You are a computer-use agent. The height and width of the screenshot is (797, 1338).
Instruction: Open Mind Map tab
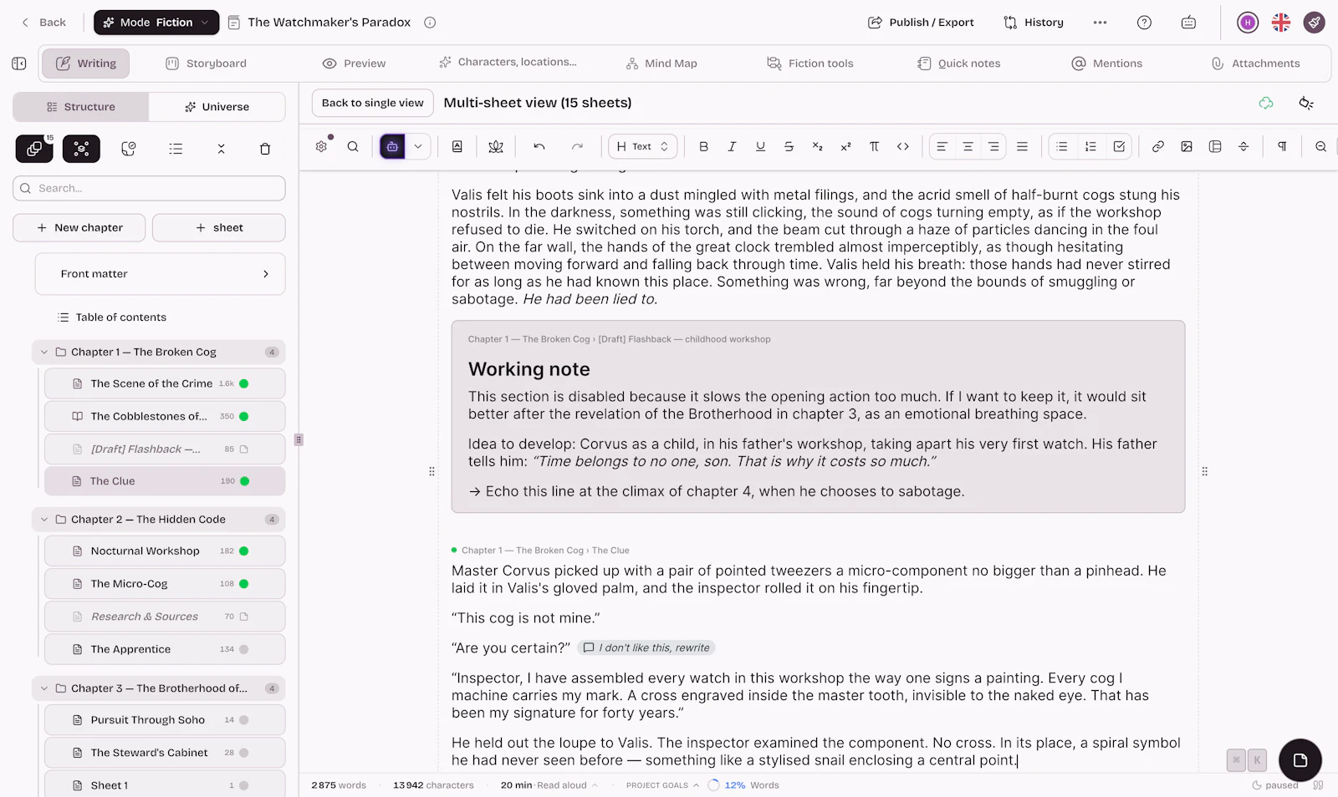[661, 63]
